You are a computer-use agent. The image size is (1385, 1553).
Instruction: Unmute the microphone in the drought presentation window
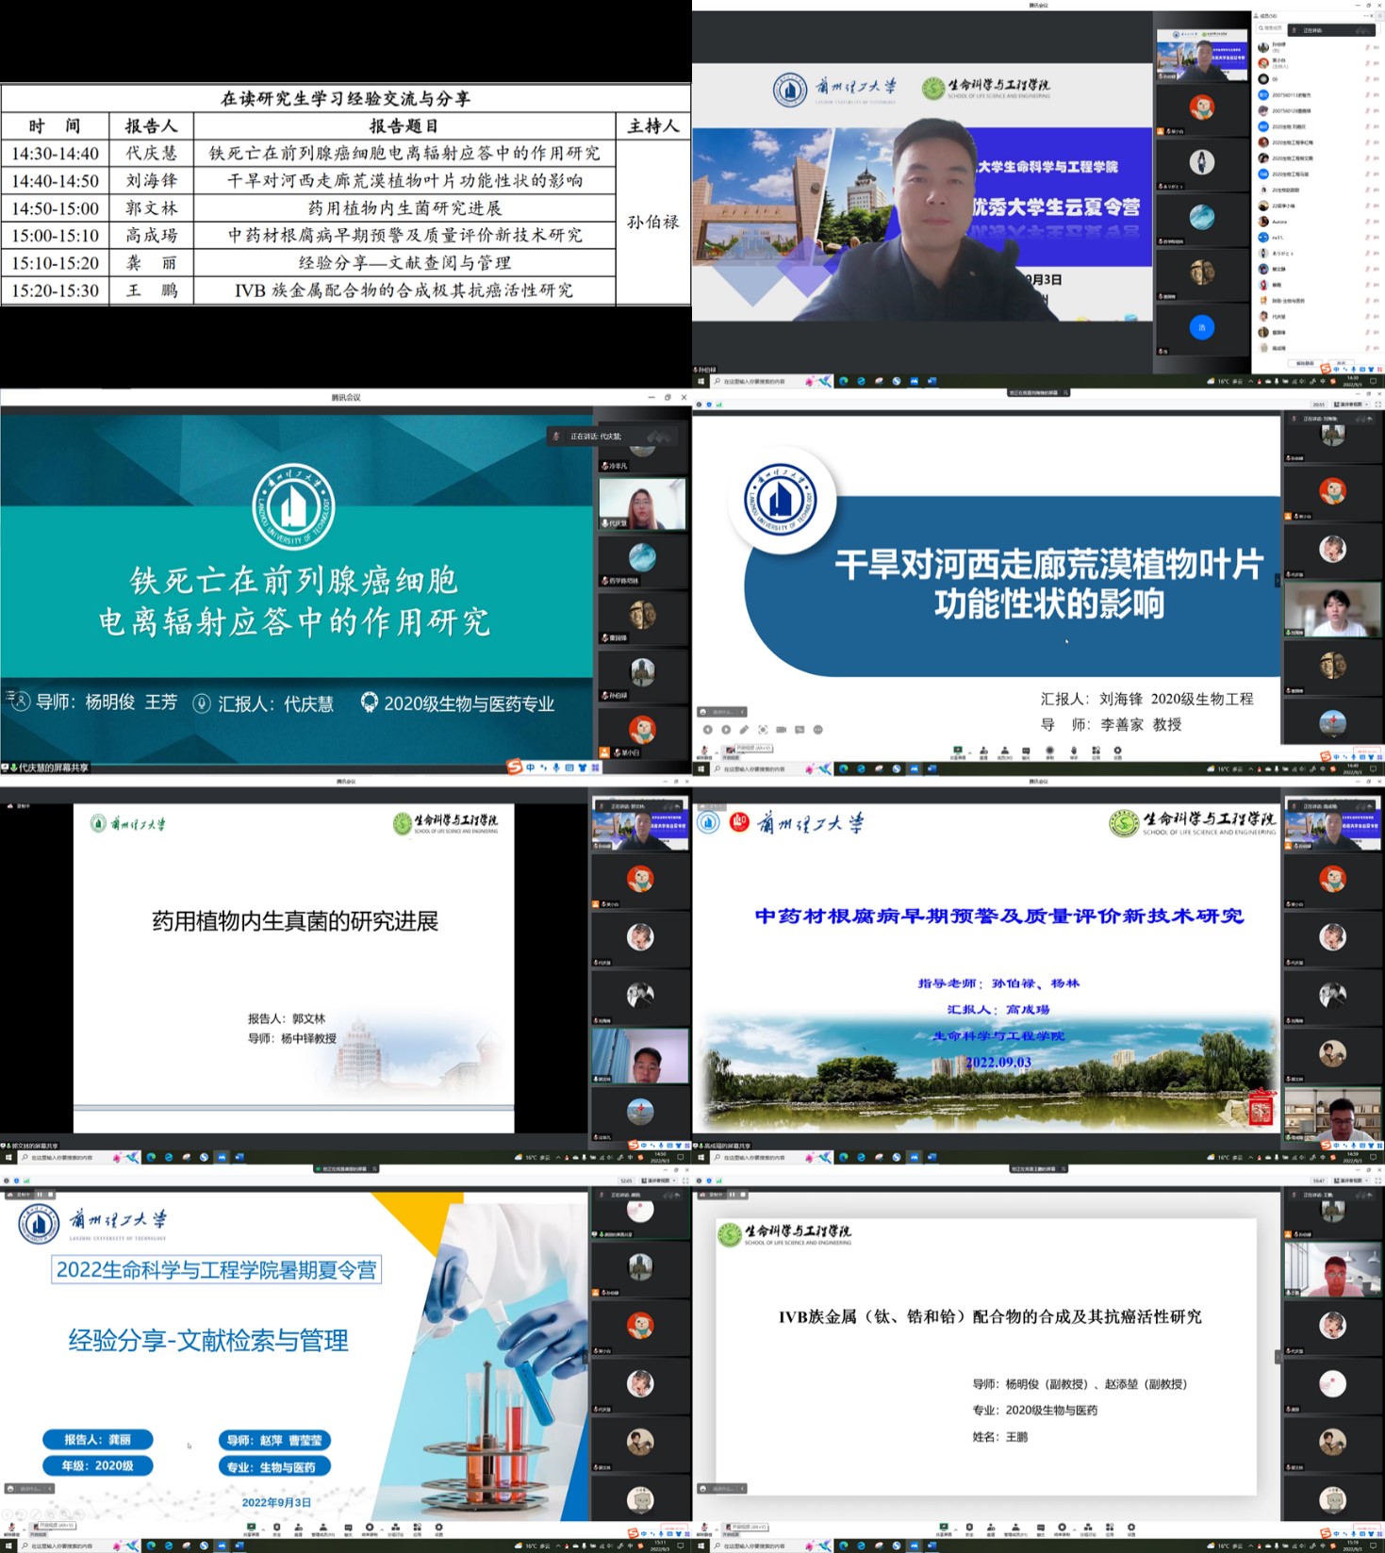703,752
